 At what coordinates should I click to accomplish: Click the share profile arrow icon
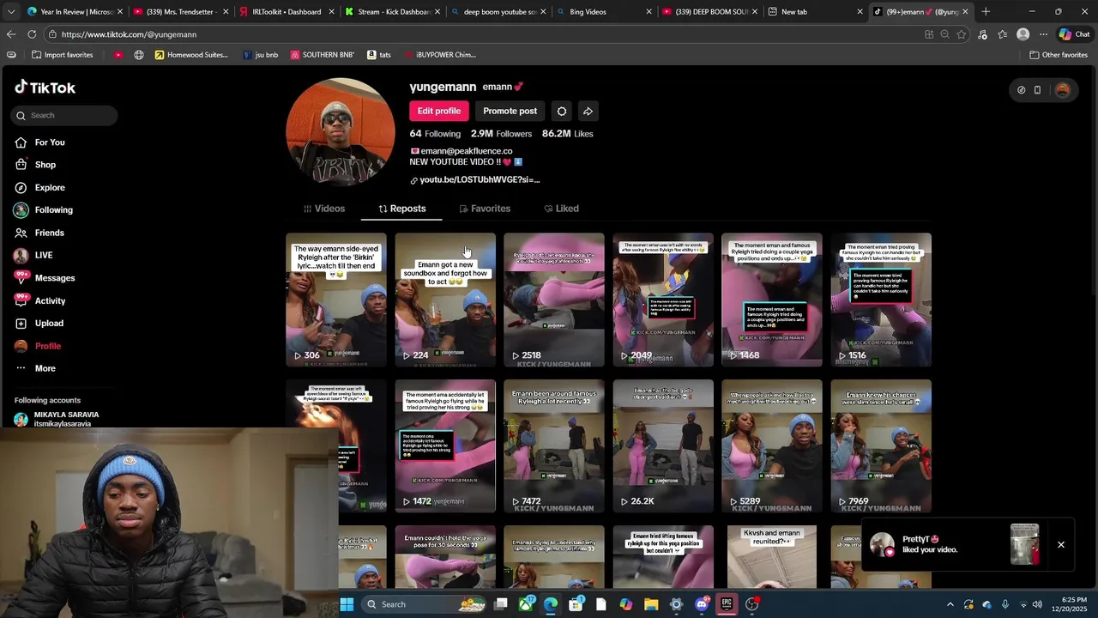(588, 111)
